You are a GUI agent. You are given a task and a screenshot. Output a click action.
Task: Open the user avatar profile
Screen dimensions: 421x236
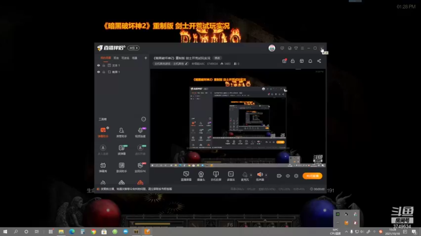pos(272,48)
